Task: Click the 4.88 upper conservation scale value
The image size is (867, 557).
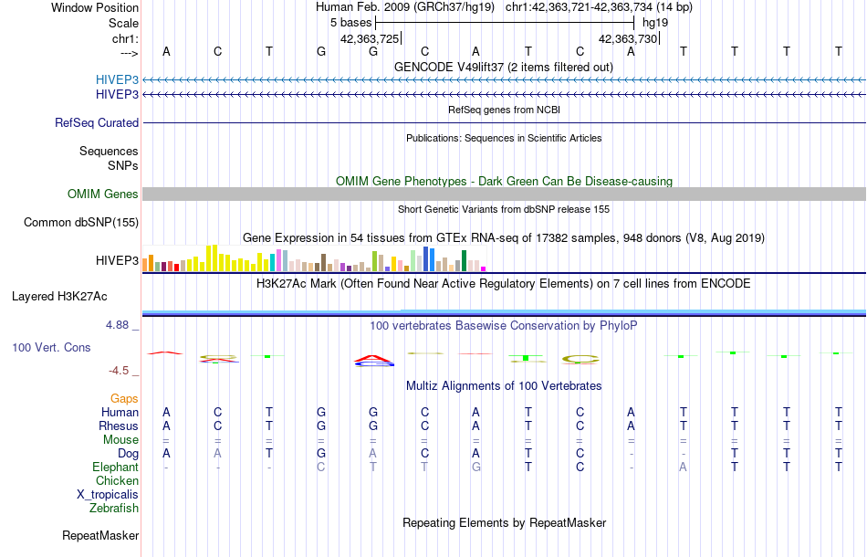Action: click(117, 325)
